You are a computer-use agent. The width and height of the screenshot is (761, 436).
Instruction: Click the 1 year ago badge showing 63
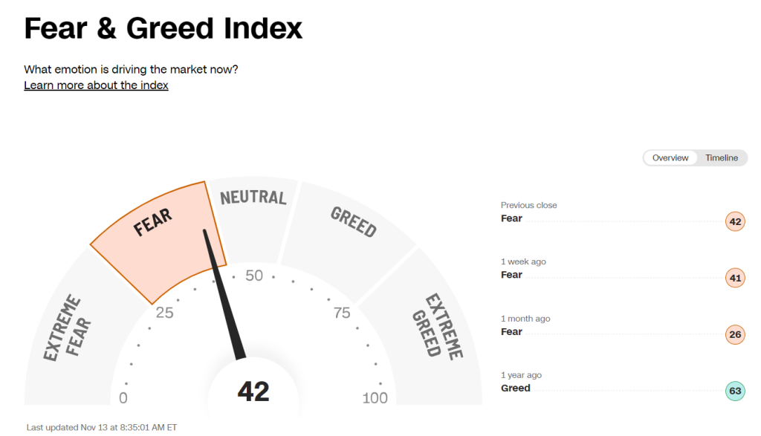(x=735, y=391)
